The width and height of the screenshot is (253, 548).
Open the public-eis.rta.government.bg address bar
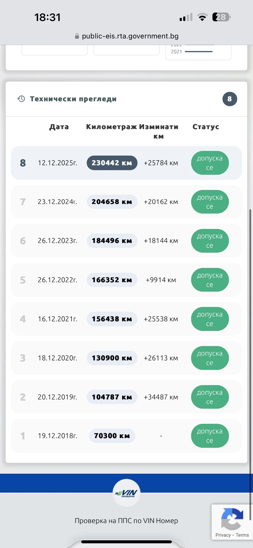click(x=130, y=36)
